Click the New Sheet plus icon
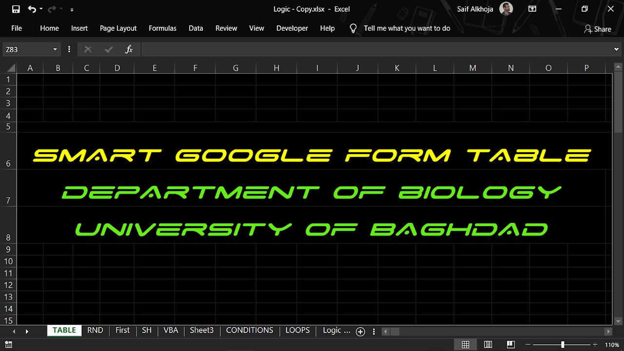 360,331
